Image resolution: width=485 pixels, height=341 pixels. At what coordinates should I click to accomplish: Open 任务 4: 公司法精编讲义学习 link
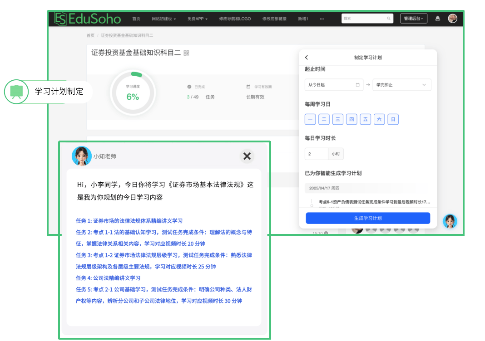pos(108,278)
